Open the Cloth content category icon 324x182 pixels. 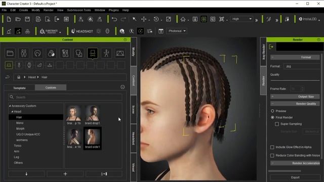(x=79, y=53)
